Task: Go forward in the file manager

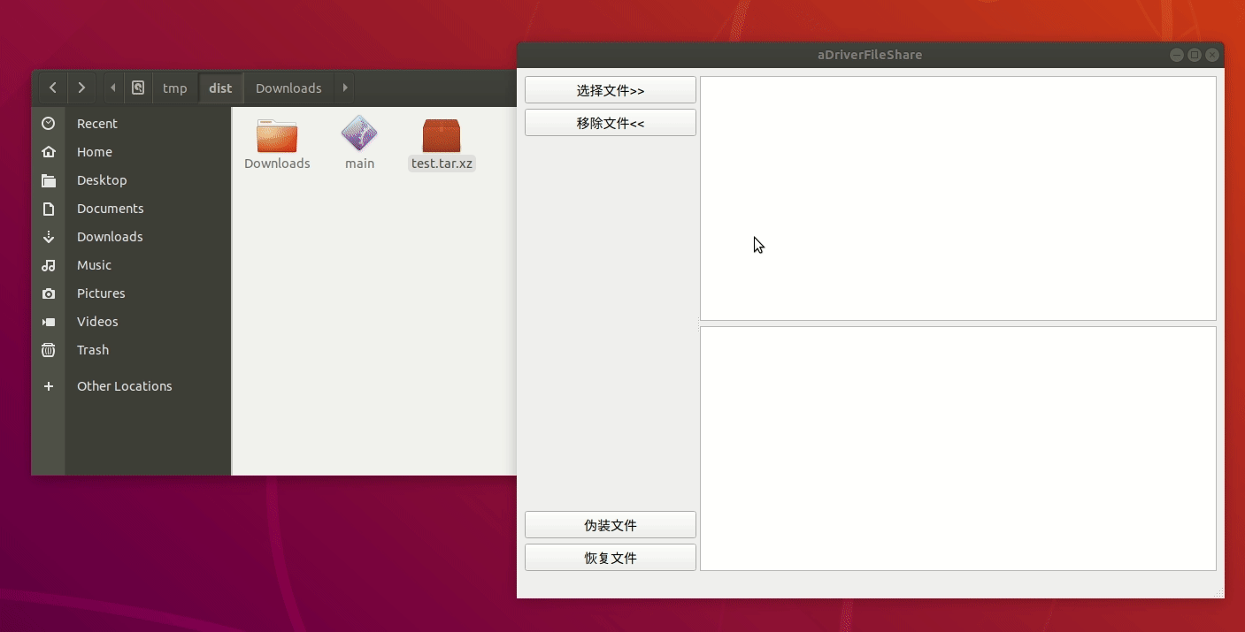Action: pyautogui.click(x=81, y=88)
